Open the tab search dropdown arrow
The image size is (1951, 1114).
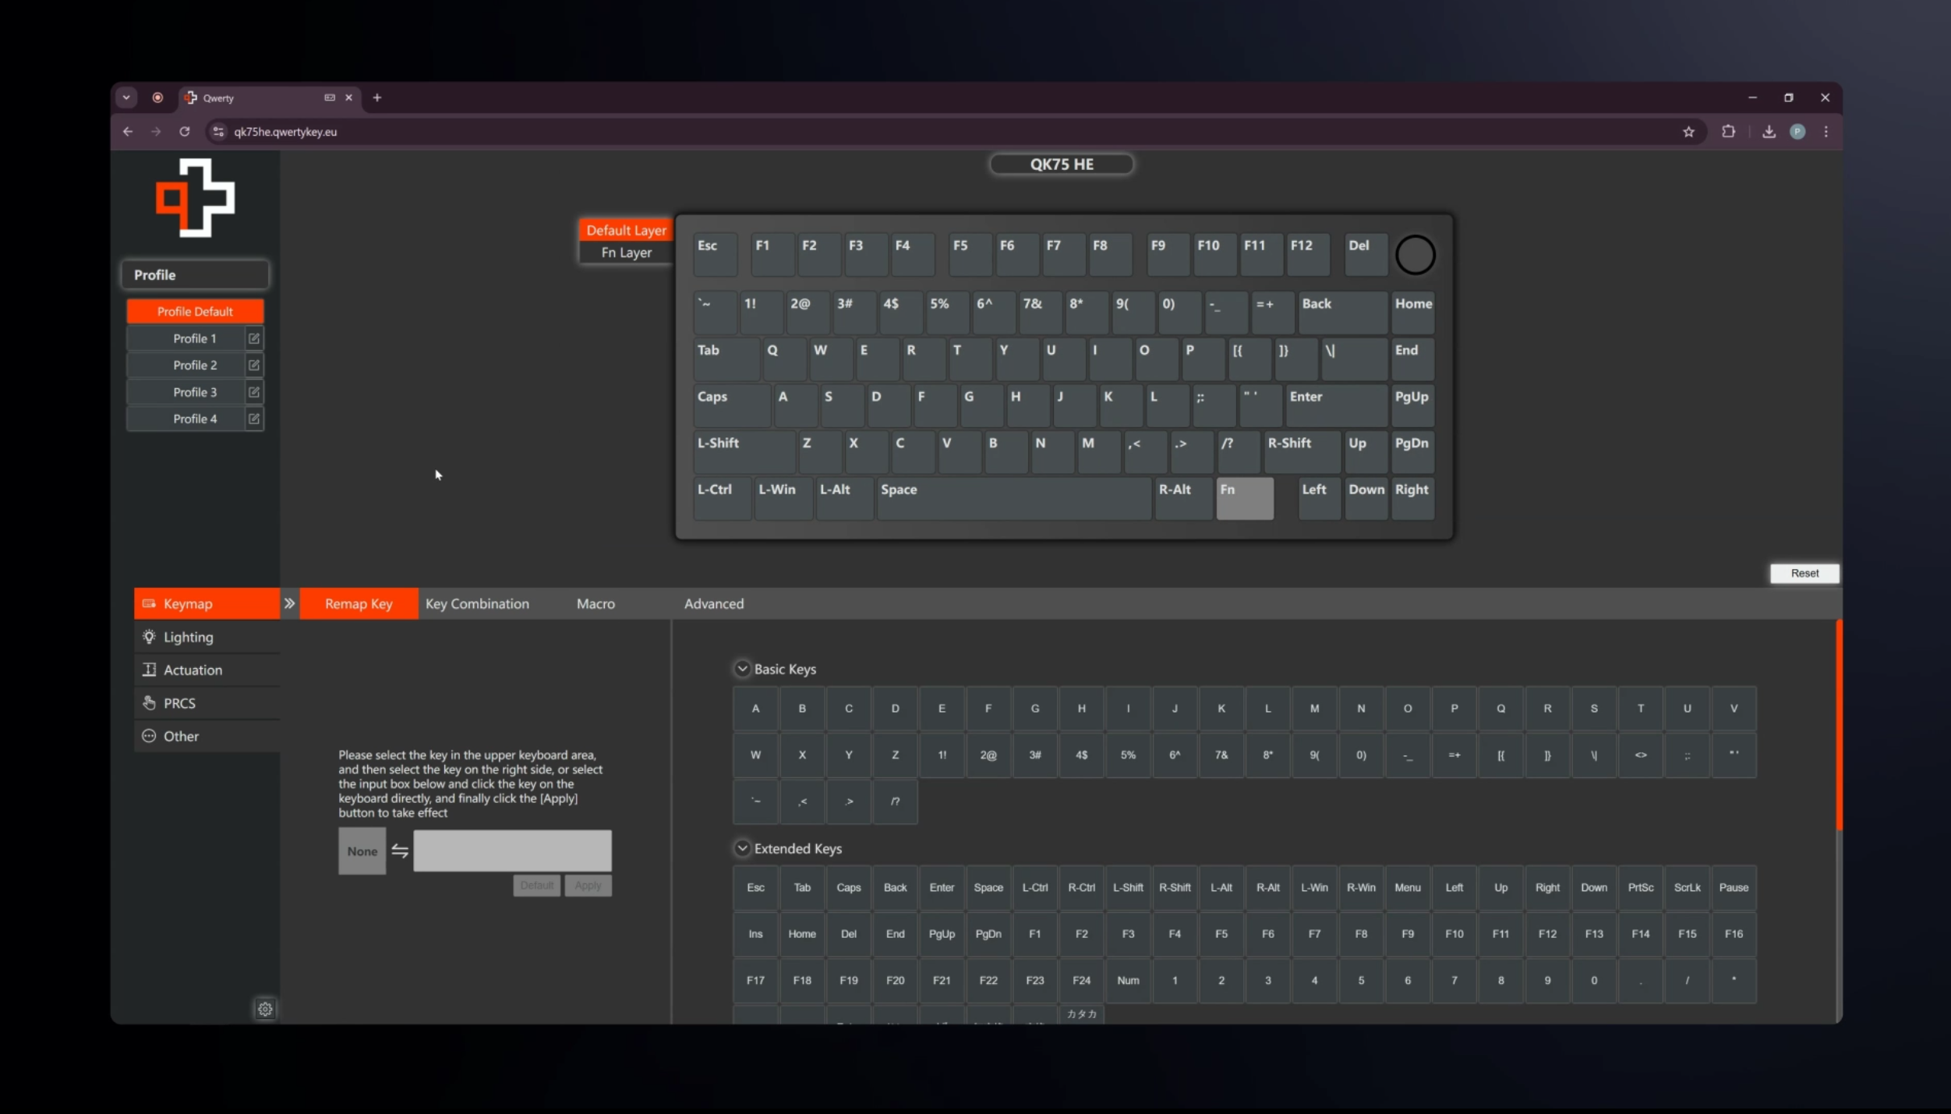(x=126, y=97)
